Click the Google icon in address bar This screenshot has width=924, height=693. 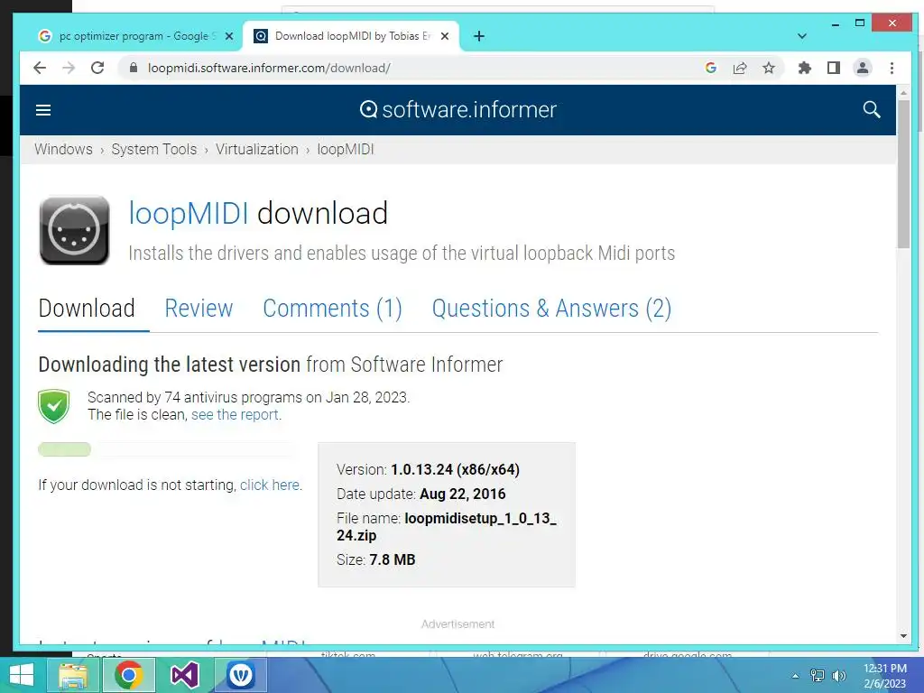tap(711, 68)
